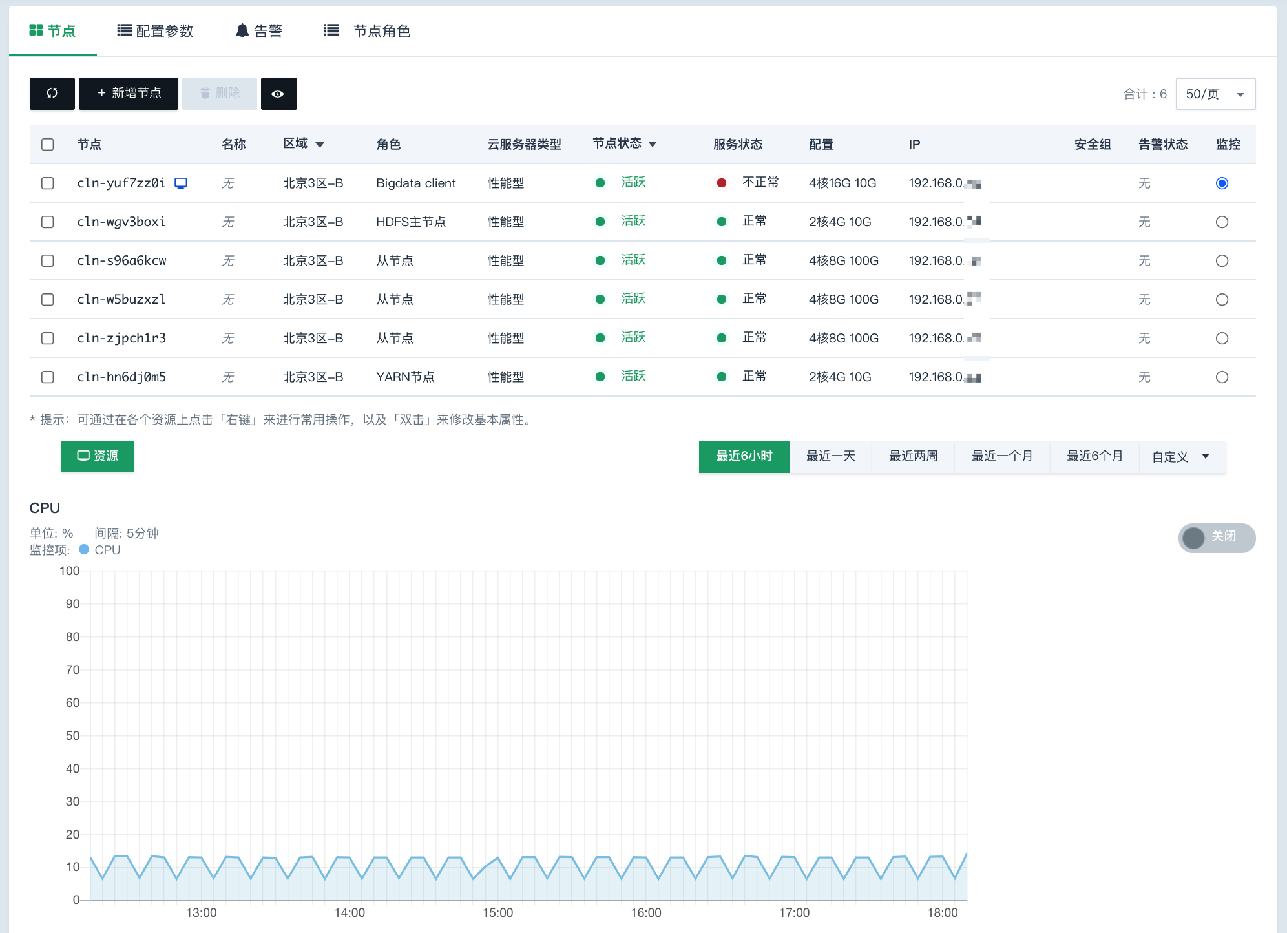Click the 合计：6 total count text
Image resolution: width=1287 pixels, height=933 pixels.
(x=1145, y=94)
